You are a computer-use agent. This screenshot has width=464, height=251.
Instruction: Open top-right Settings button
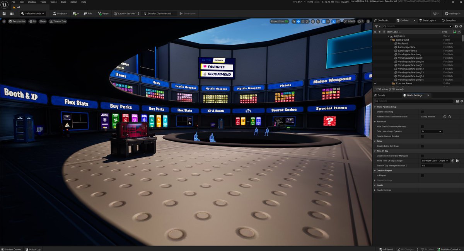tap(452, 14)
